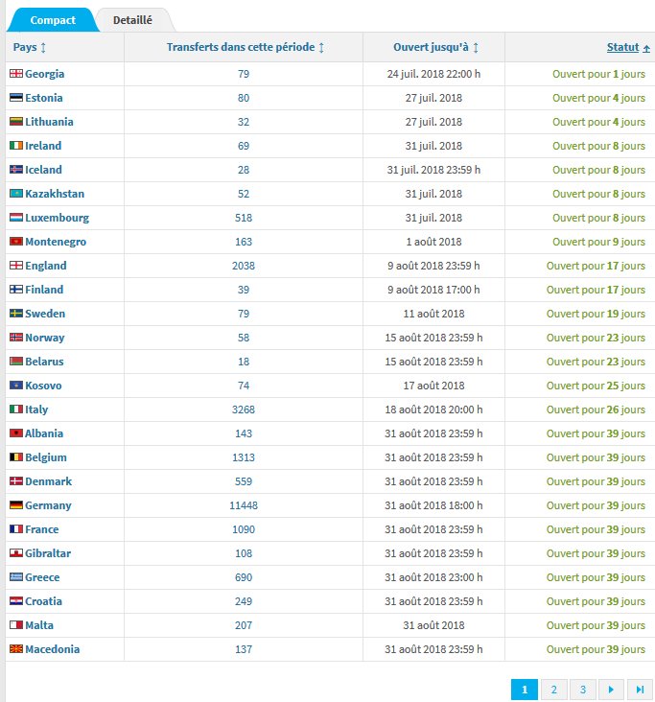655x702 pixels.
Task: Click the France flag icon
Action: (16, 529)
